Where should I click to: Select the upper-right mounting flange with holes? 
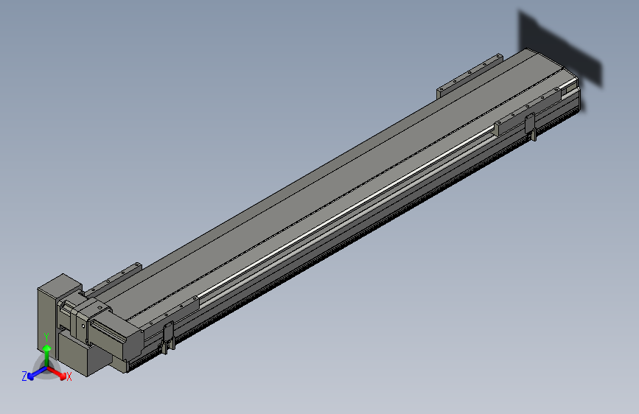click(469, 76)
